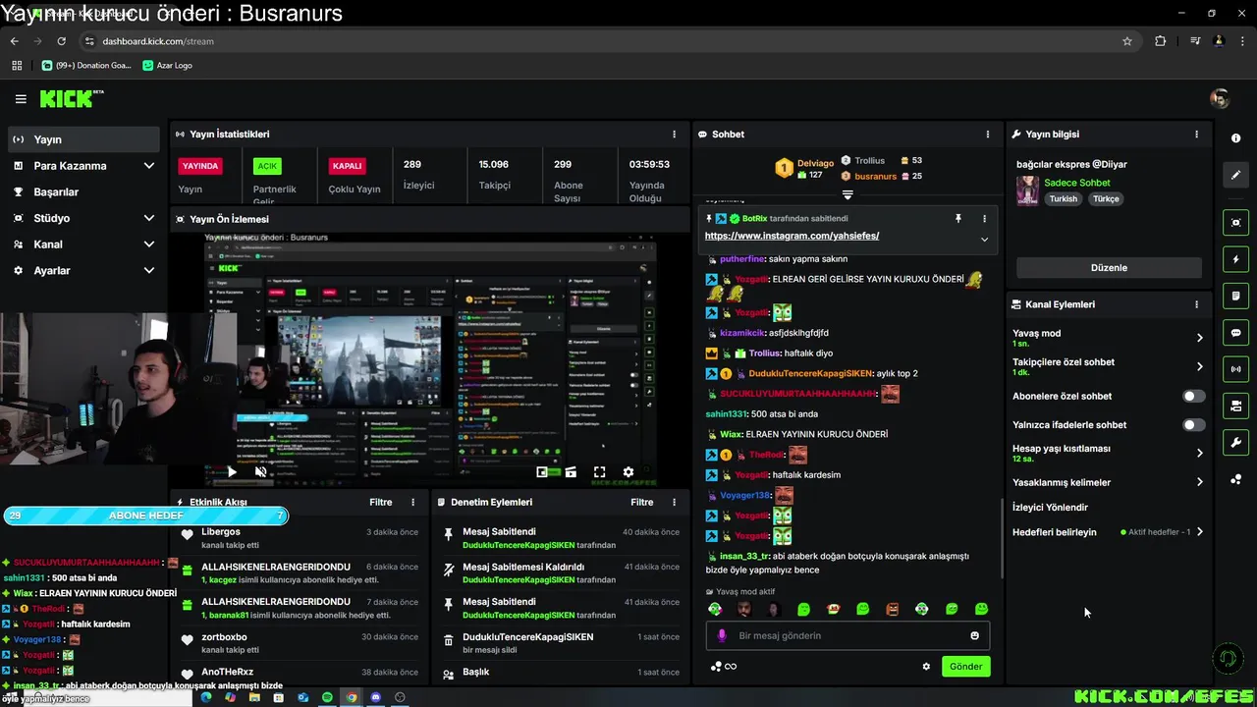Focus the Bir mesaj gönderin chat input
Image resolution: width=1257 pixels, height=707 pixels.
click(847, 636)
